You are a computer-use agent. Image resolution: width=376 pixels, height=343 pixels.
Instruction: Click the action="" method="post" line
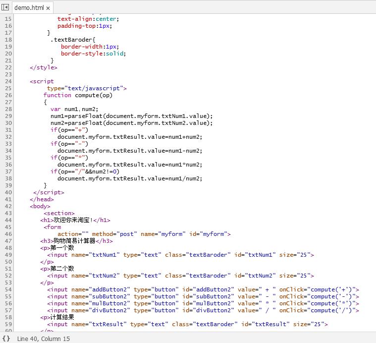coord(144,234)
